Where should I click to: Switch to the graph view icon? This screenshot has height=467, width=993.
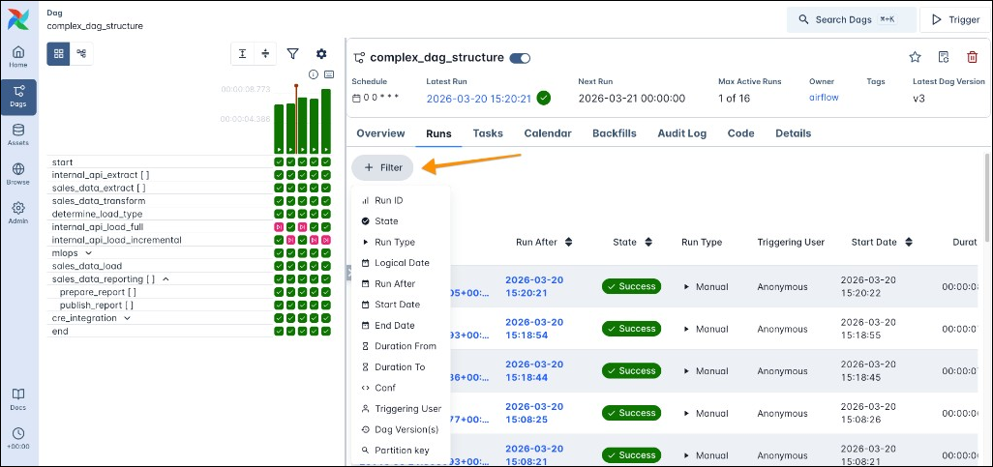click(81, 54)
